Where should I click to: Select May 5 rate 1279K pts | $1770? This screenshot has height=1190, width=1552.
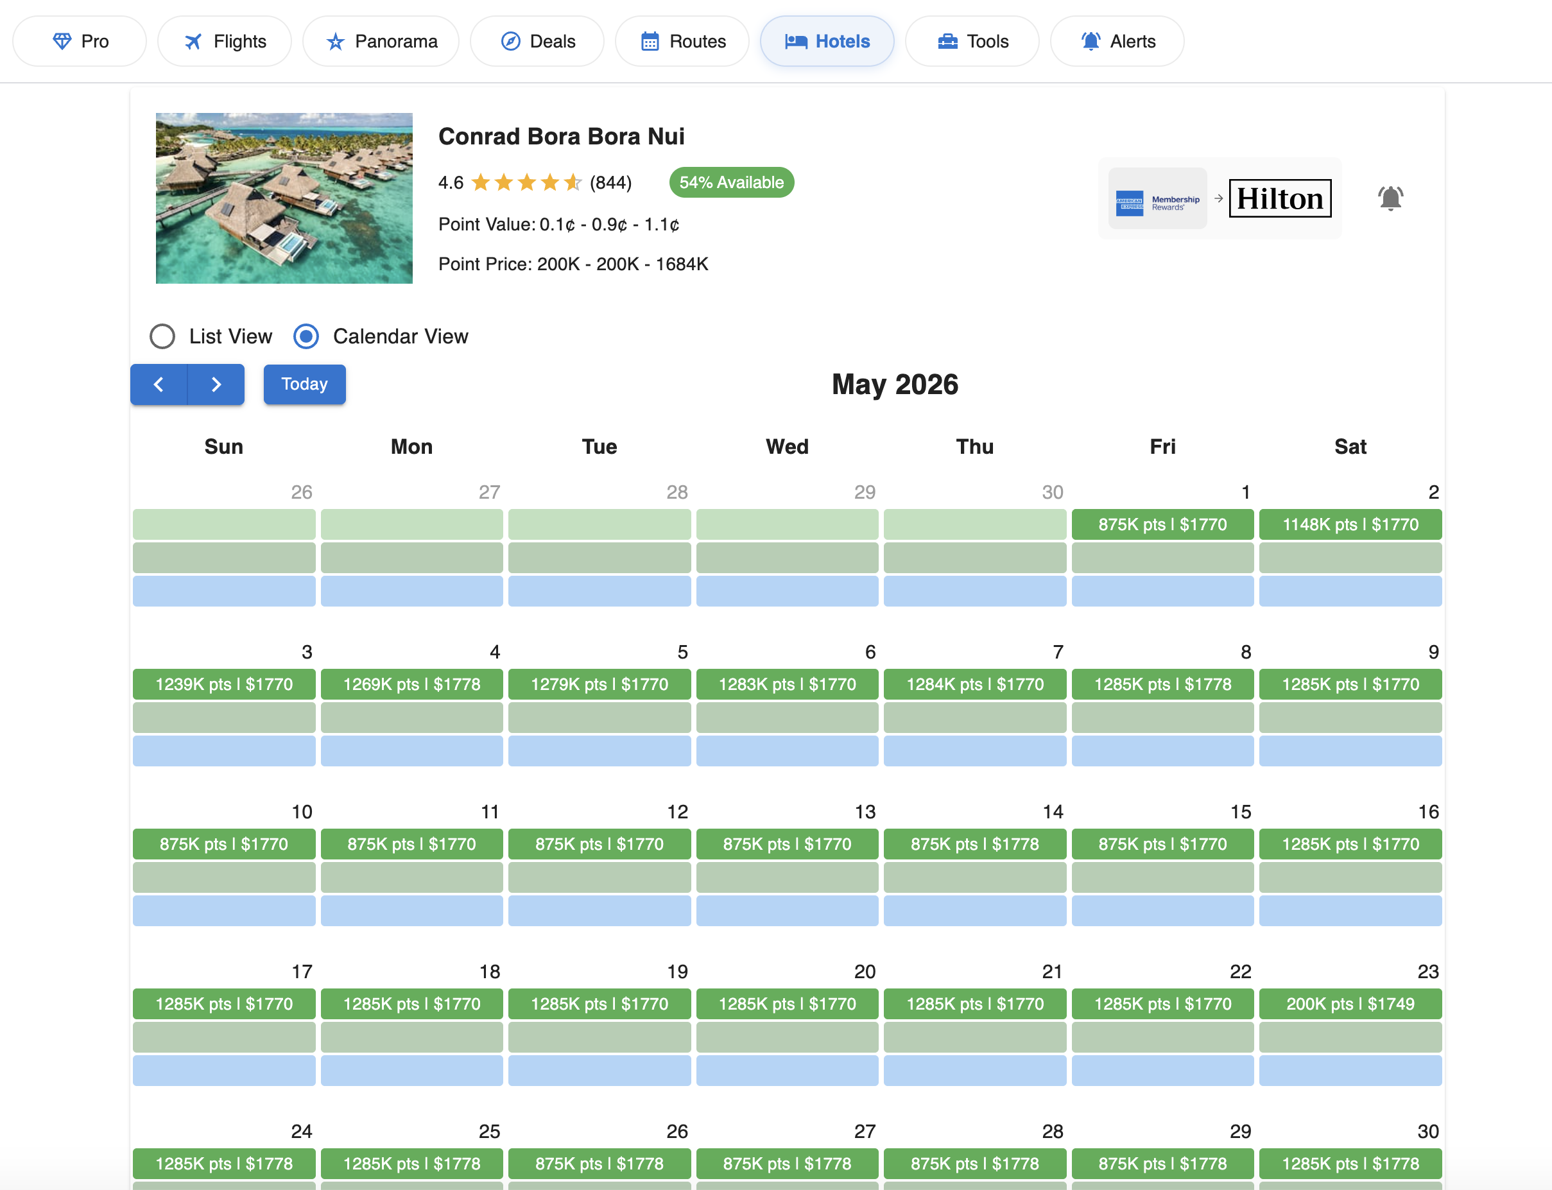[x=599, y=684]
